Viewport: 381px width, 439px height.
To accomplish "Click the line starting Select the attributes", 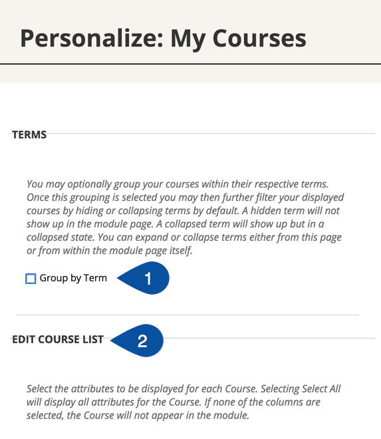I will (x=184, y=389).
